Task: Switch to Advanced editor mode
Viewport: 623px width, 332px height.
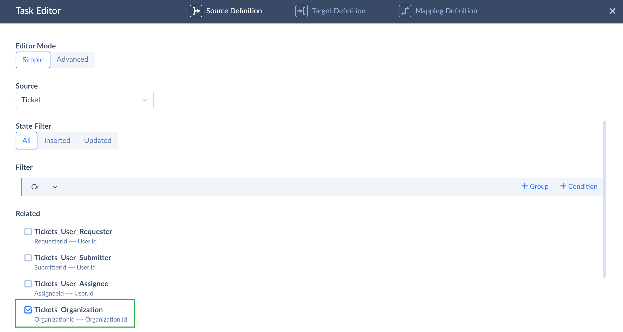Action: click(72, 59)
